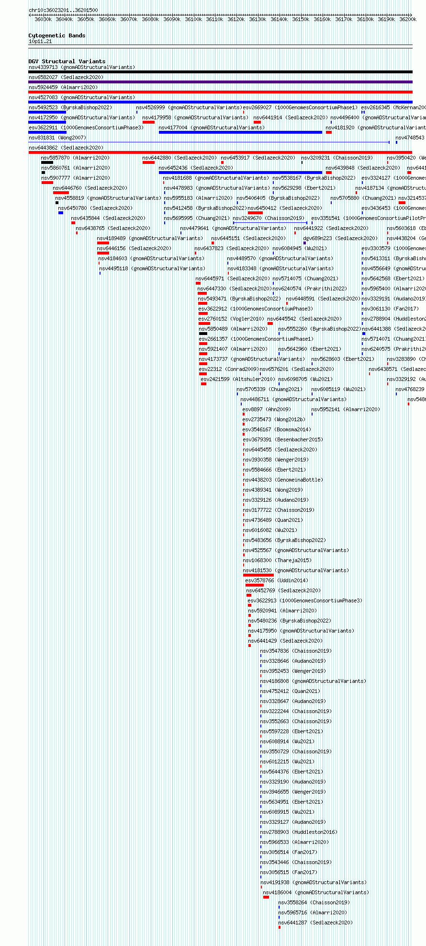
Task: Select nsv3056514 (Fan2017) label
Action: tap(289, 852)
